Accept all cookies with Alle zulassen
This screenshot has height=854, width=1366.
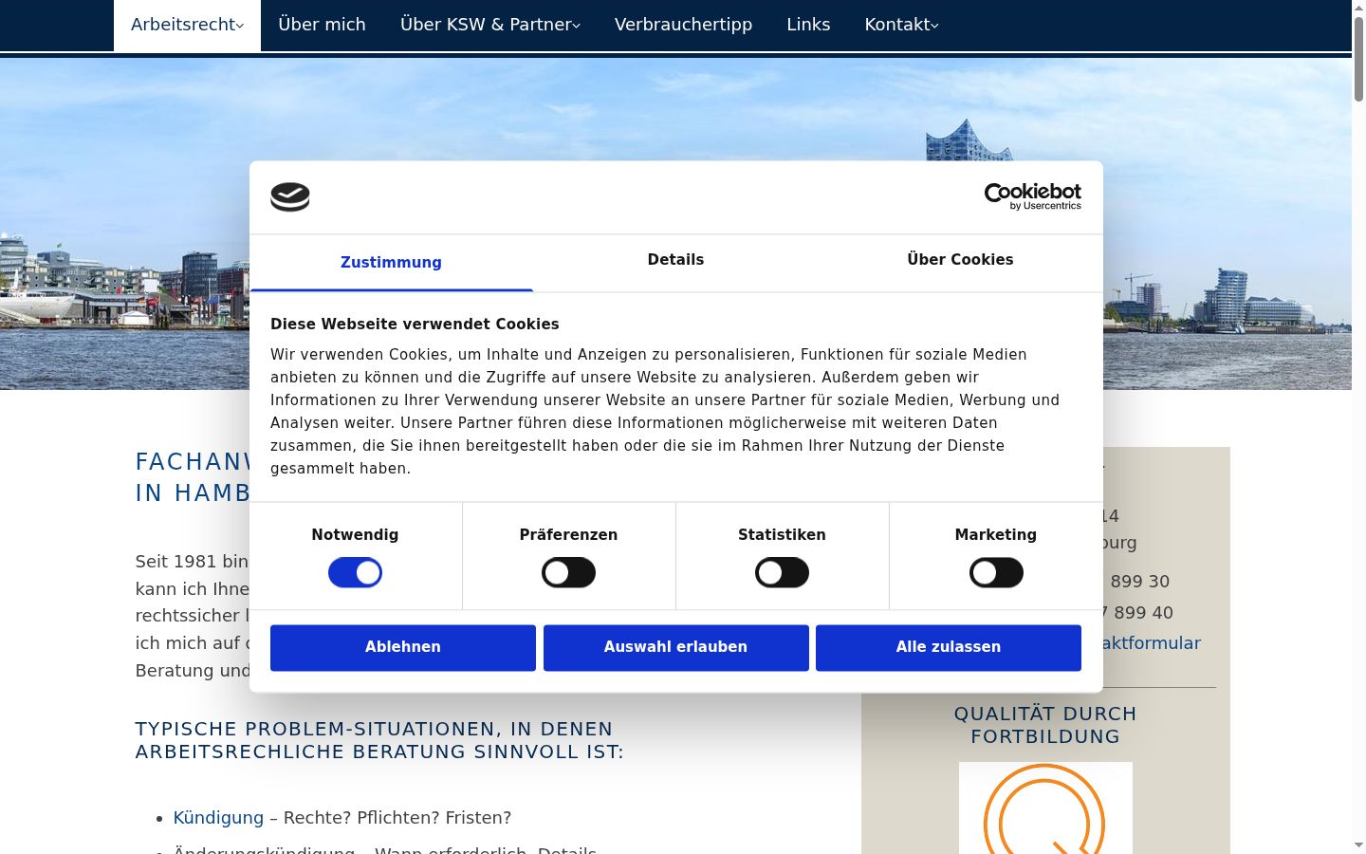pyautogui.click(x=949, y=647)
